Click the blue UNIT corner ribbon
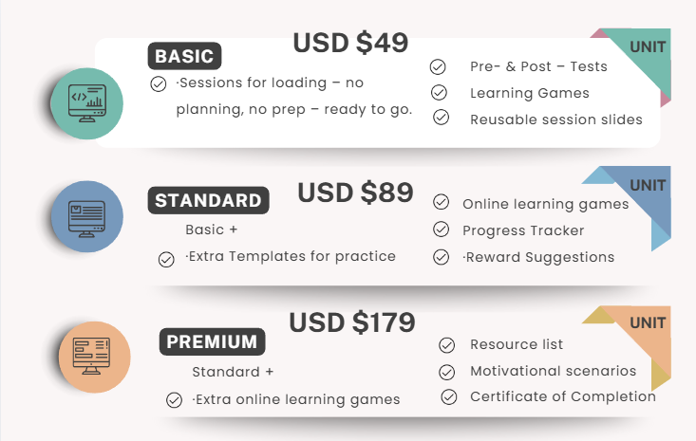This screenshot has width=696, height=441. [x=648, y=186]
